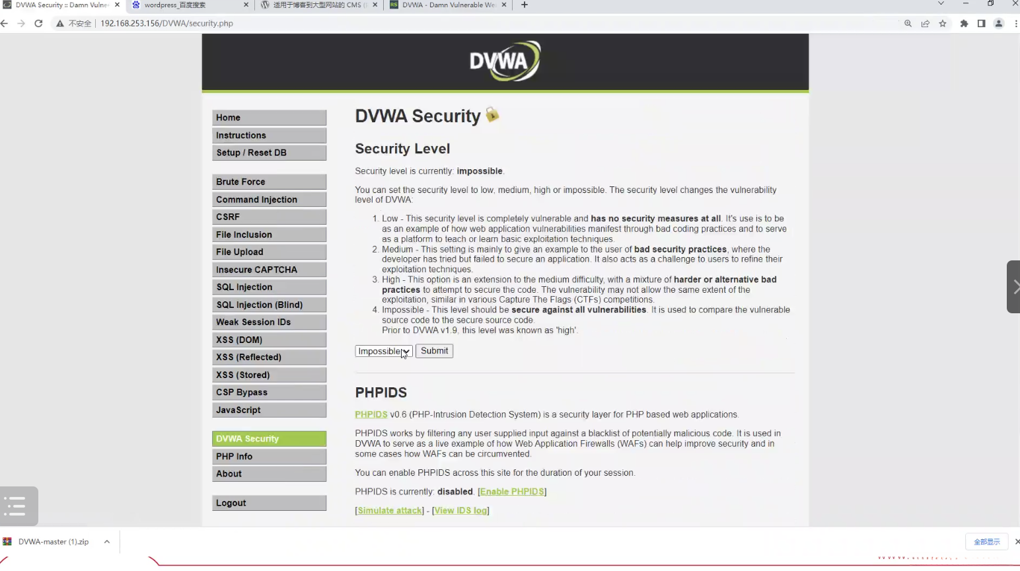Submit the selected security level
The height and width of the screenshot is (571, 1020).
point(434,351)
